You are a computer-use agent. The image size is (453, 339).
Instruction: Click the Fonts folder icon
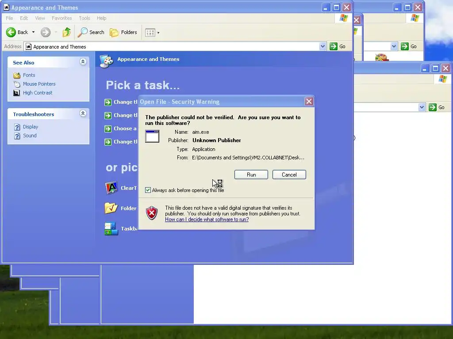17,75
